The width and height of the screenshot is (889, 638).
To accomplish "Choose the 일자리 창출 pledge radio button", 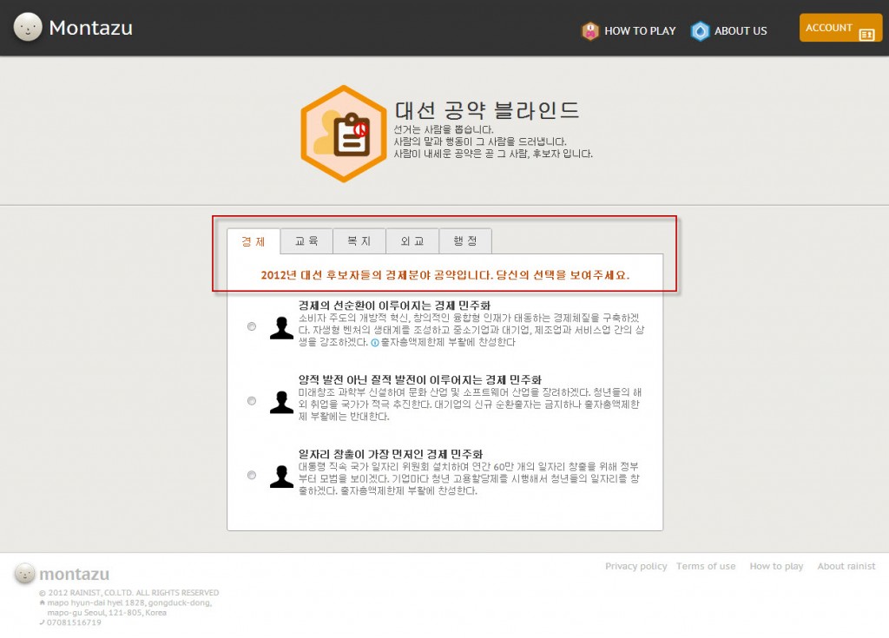I will pos(252,476).
